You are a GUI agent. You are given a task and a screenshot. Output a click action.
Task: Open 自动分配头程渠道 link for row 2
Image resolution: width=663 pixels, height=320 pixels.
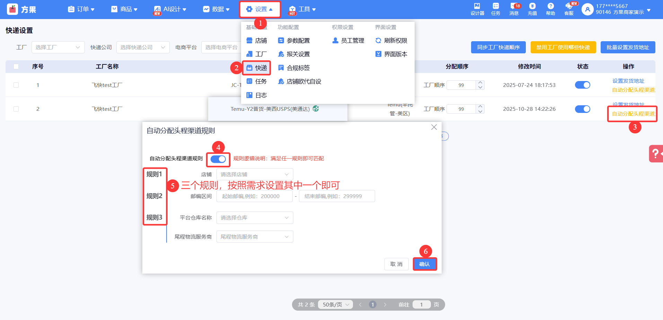[x=634, y=114]
